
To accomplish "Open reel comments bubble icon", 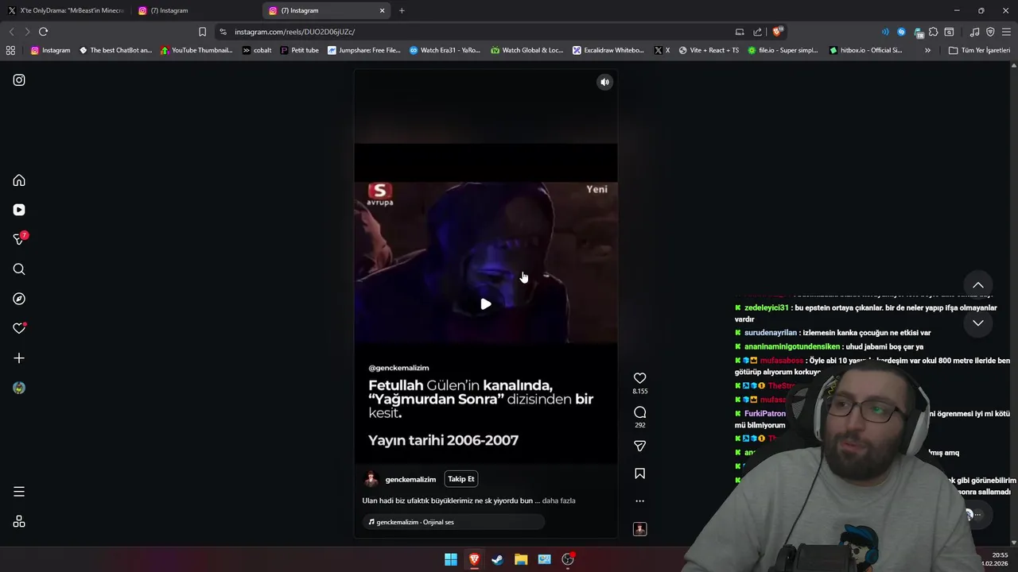I will pyautogui.click(x=639, y=412).
